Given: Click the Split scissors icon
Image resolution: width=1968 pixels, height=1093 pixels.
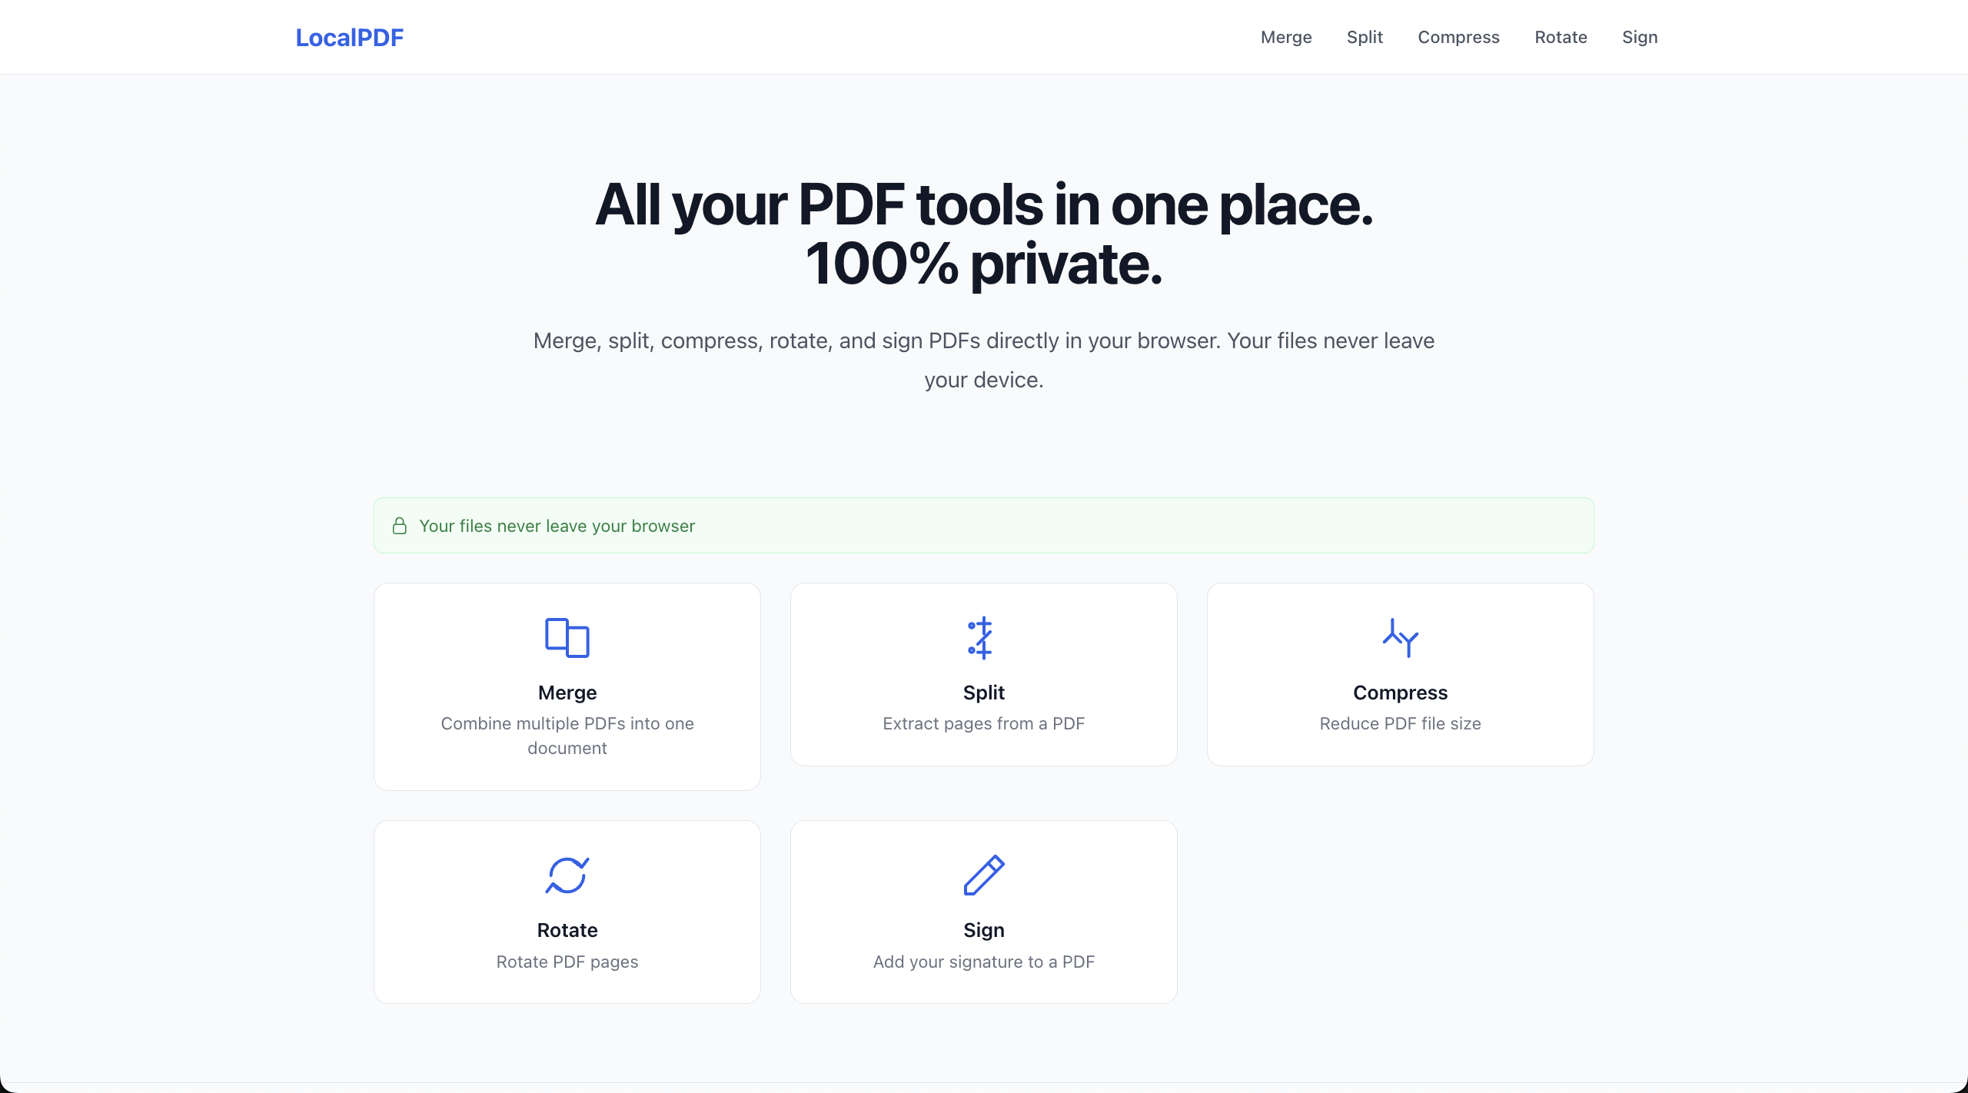Looking at the screenshot, I should click(x=982, y=637).
